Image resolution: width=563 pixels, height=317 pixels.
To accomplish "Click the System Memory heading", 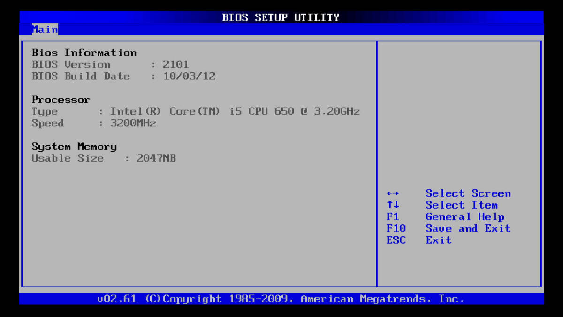I will coord(74,147).
